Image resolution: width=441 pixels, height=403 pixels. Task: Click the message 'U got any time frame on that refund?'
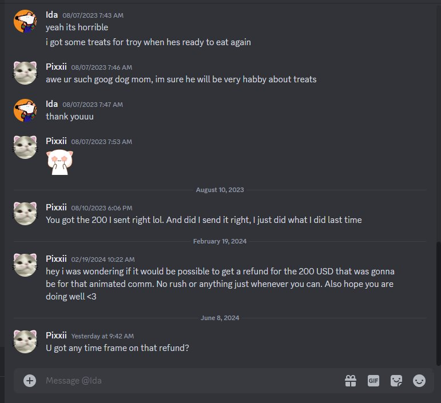coord(117,348)
